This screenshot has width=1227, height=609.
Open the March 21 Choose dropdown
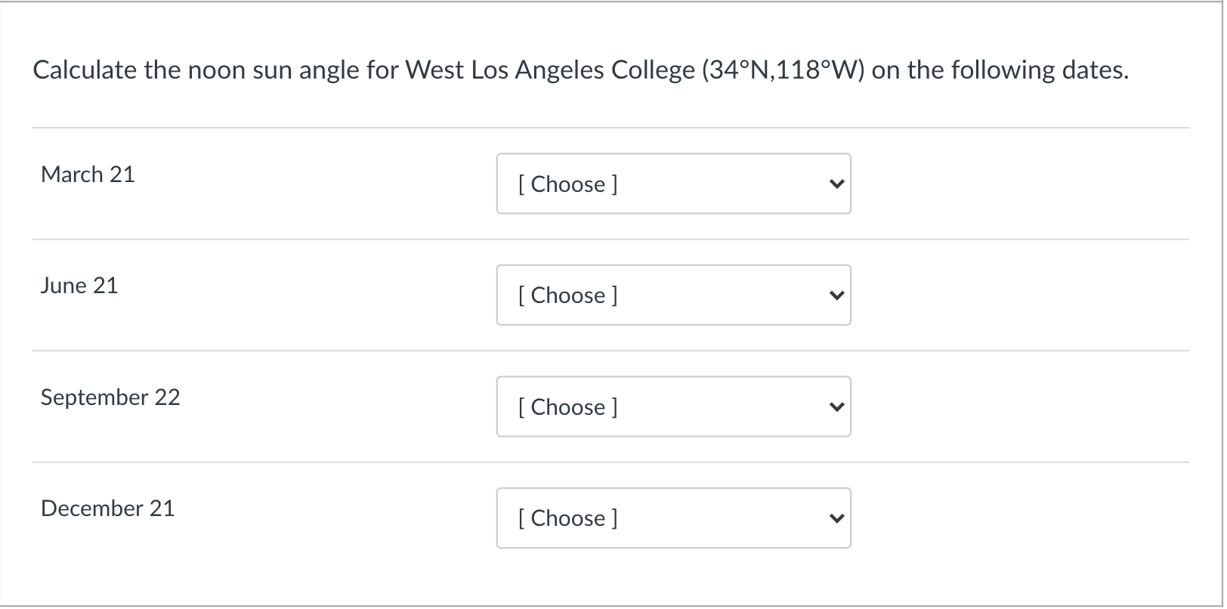click(673, 184)
